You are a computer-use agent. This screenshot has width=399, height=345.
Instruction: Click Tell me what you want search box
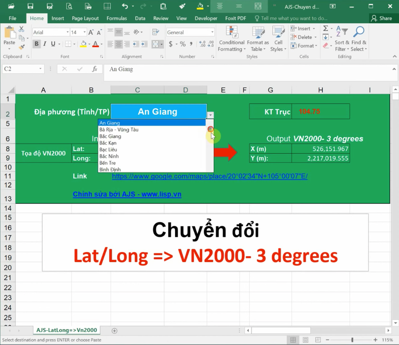291,18
